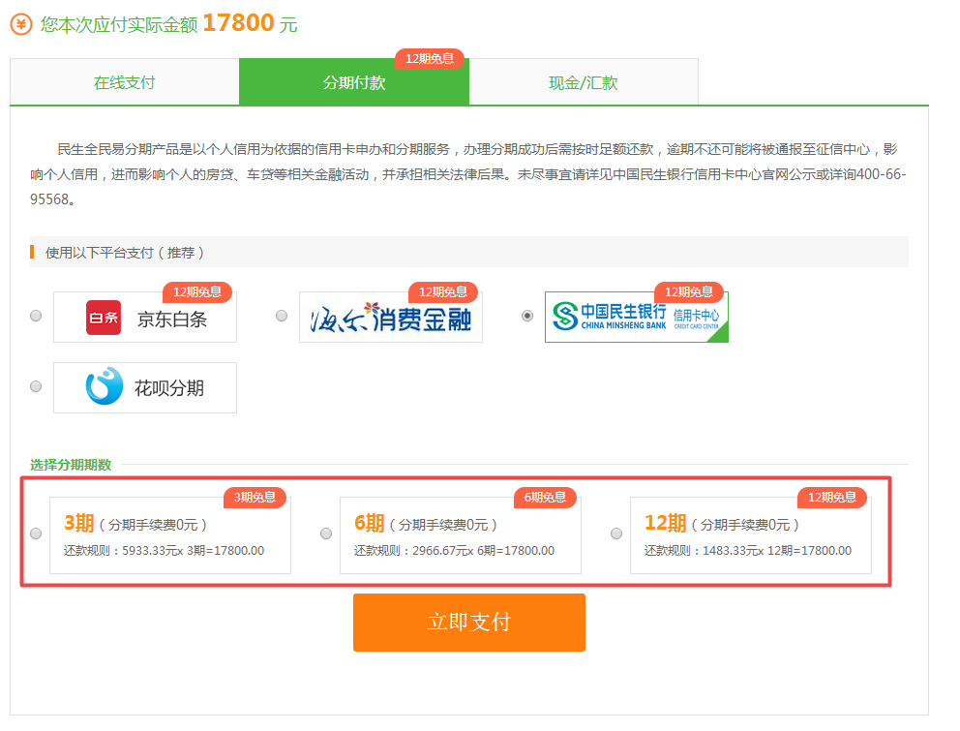The image size is (960, 731).
Task: Click the 中国民生银行 credit card logo
Action: [x=636, y=317]
